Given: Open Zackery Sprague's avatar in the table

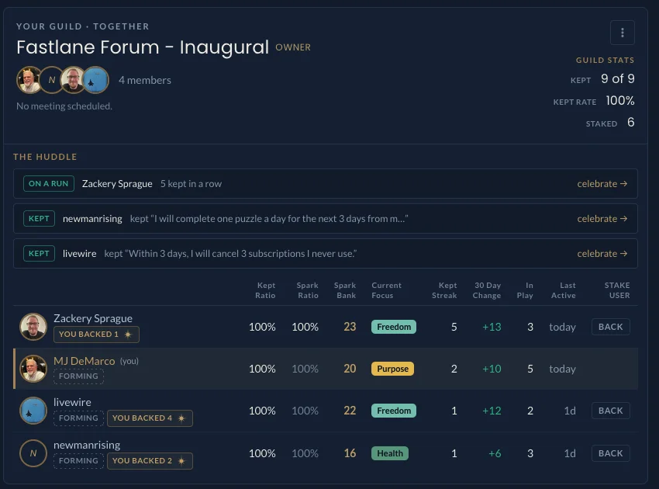Looking at the screenshot, I should tap(33, 327).
